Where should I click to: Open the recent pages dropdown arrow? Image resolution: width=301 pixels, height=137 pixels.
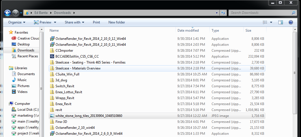pos(21,13)
